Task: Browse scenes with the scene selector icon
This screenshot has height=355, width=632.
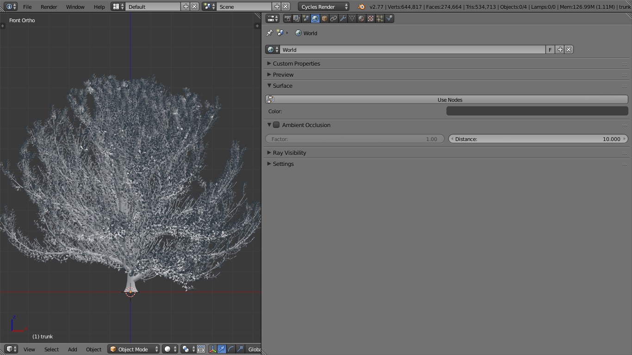Action: [210, 6]
